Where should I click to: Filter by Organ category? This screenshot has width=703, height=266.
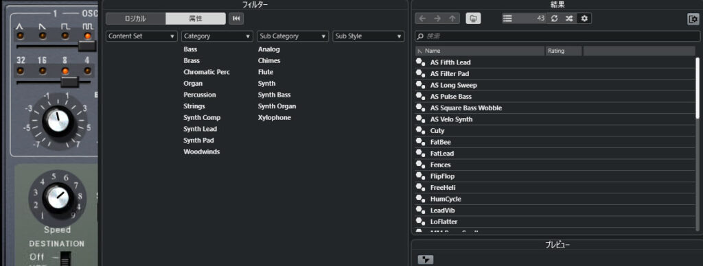click(193, 83)
